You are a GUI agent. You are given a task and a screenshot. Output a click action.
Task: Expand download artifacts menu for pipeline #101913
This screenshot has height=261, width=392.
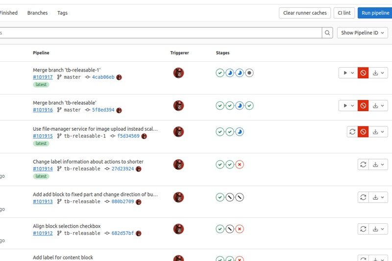[x=378, y=197]
